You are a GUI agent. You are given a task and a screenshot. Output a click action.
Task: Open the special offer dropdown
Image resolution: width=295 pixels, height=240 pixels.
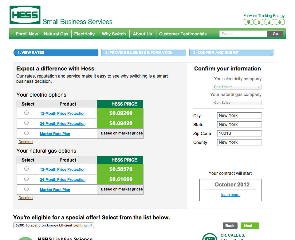pyautogui.click(x=53, y=225)
